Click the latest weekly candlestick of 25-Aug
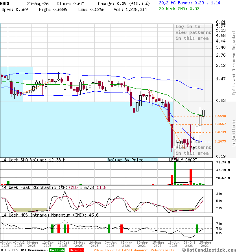The height and width of the screenshot is (252, 236). (203, 113)
